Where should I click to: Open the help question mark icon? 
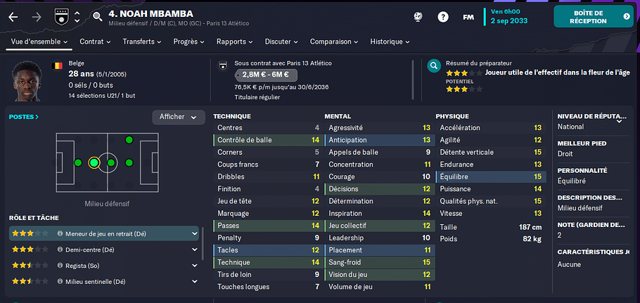coord(443,17)
